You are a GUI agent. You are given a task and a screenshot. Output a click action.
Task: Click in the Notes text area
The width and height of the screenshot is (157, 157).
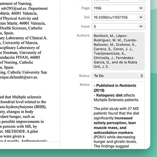[118, 115]
